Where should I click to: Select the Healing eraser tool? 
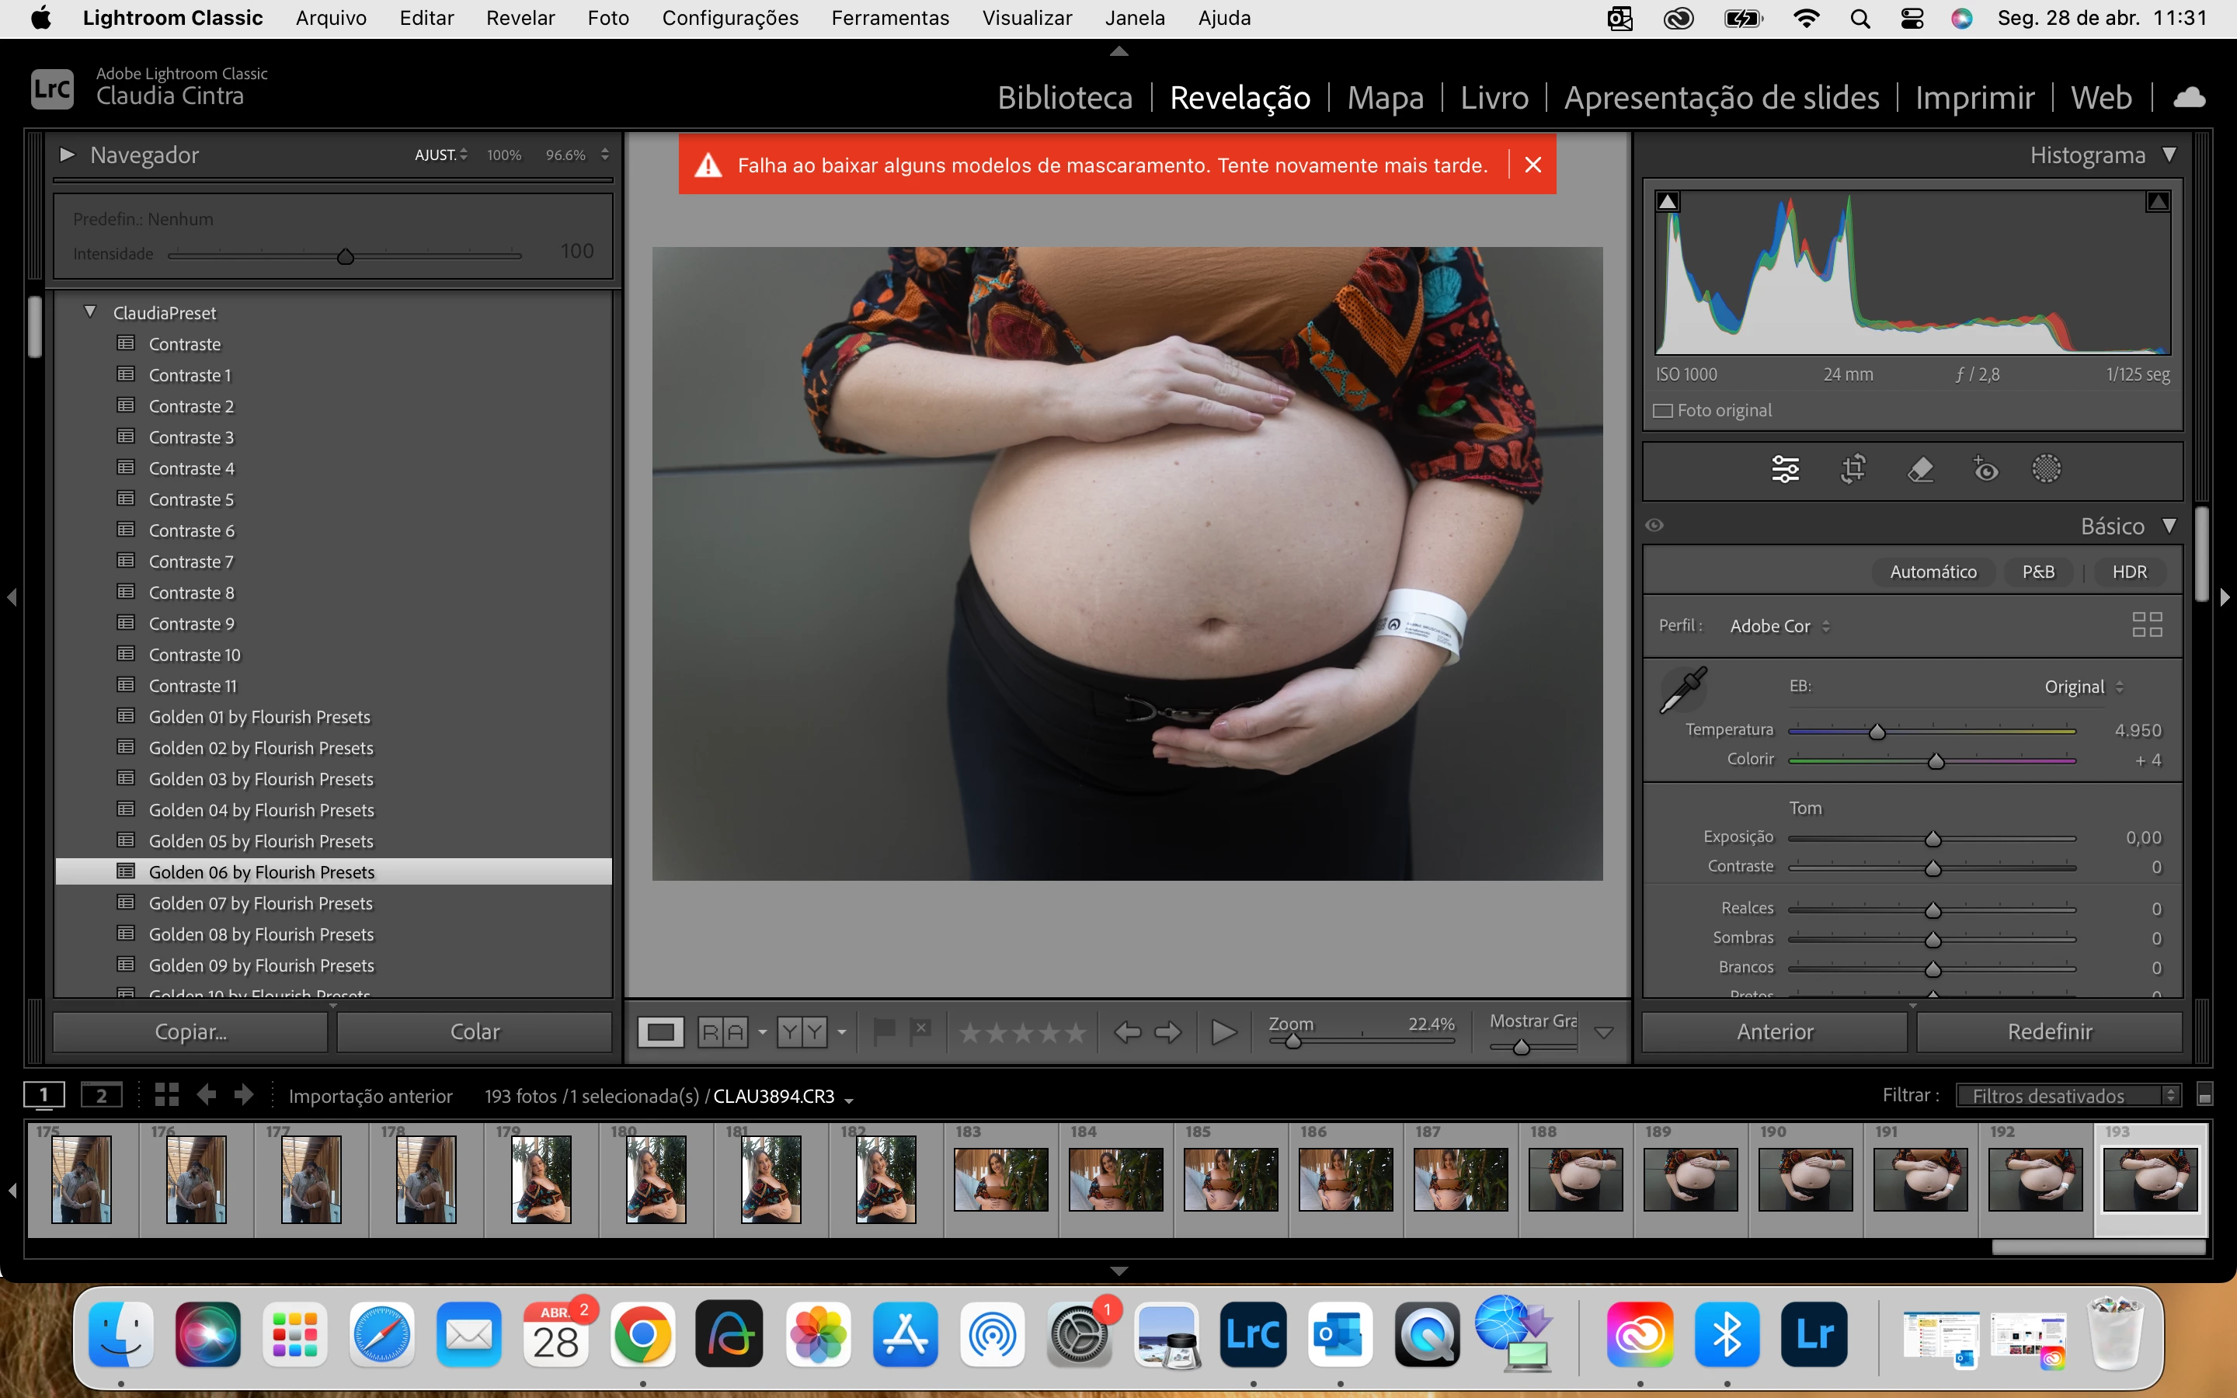(1920, 469)
